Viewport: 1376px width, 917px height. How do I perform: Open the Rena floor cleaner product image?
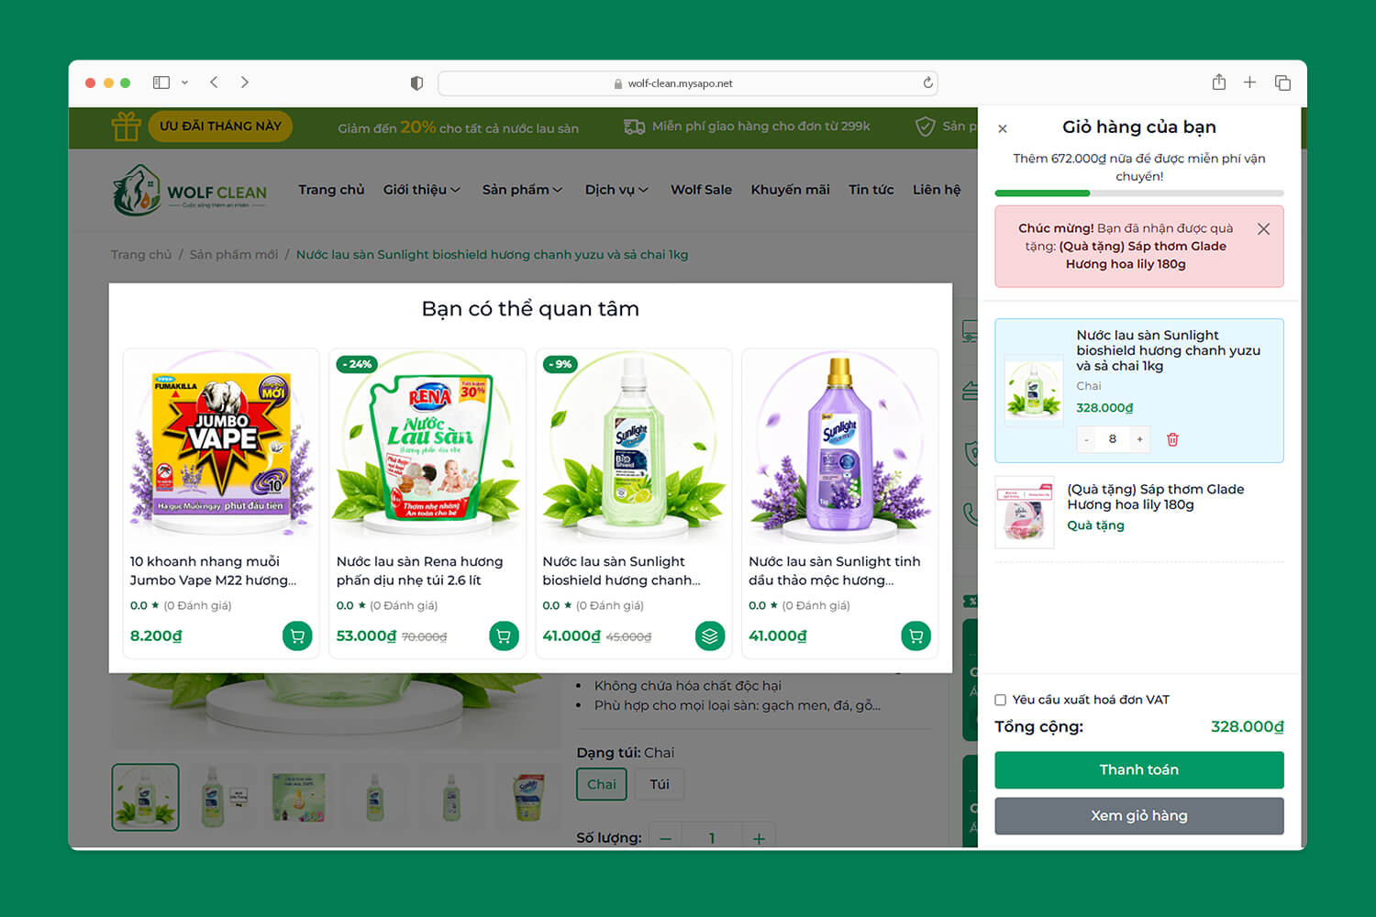[427, 447]
